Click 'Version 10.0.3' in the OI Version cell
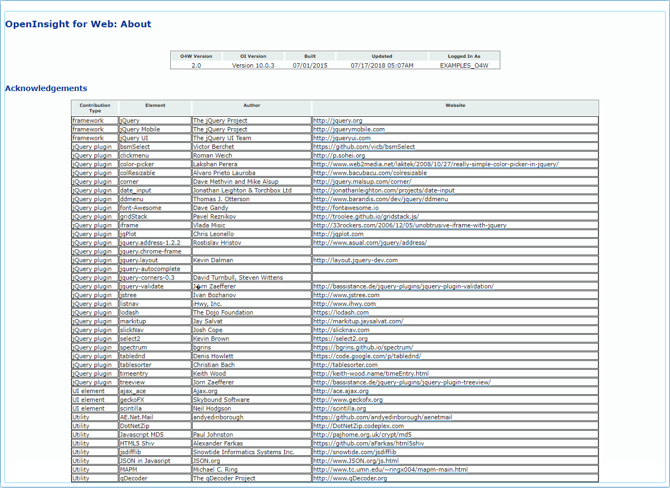 (253, 65)
